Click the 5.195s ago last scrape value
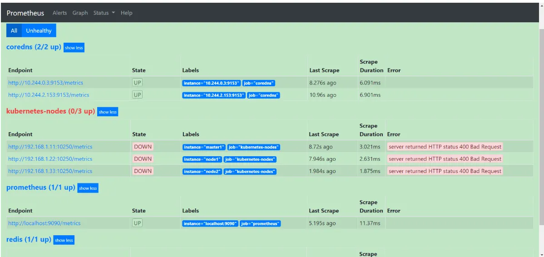Viewport: 544px width, 257px height. 322,223
